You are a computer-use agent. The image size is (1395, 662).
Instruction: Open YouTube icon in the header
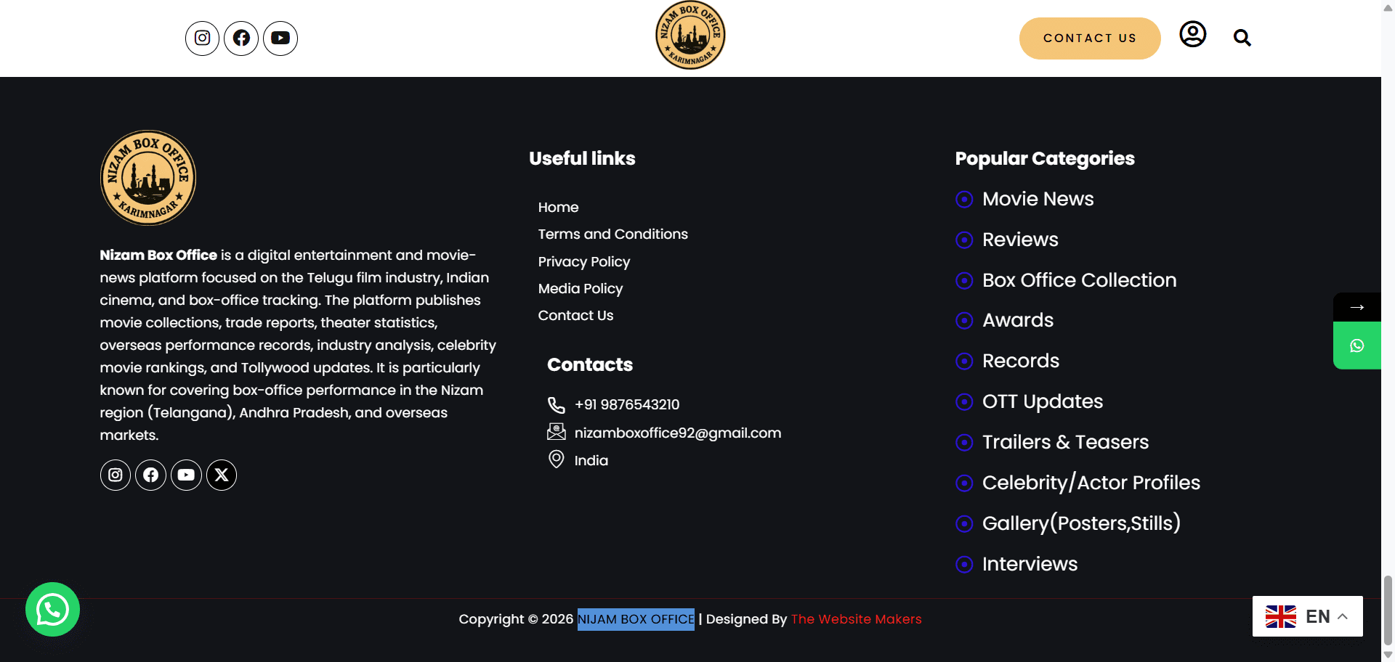point(280,38)
